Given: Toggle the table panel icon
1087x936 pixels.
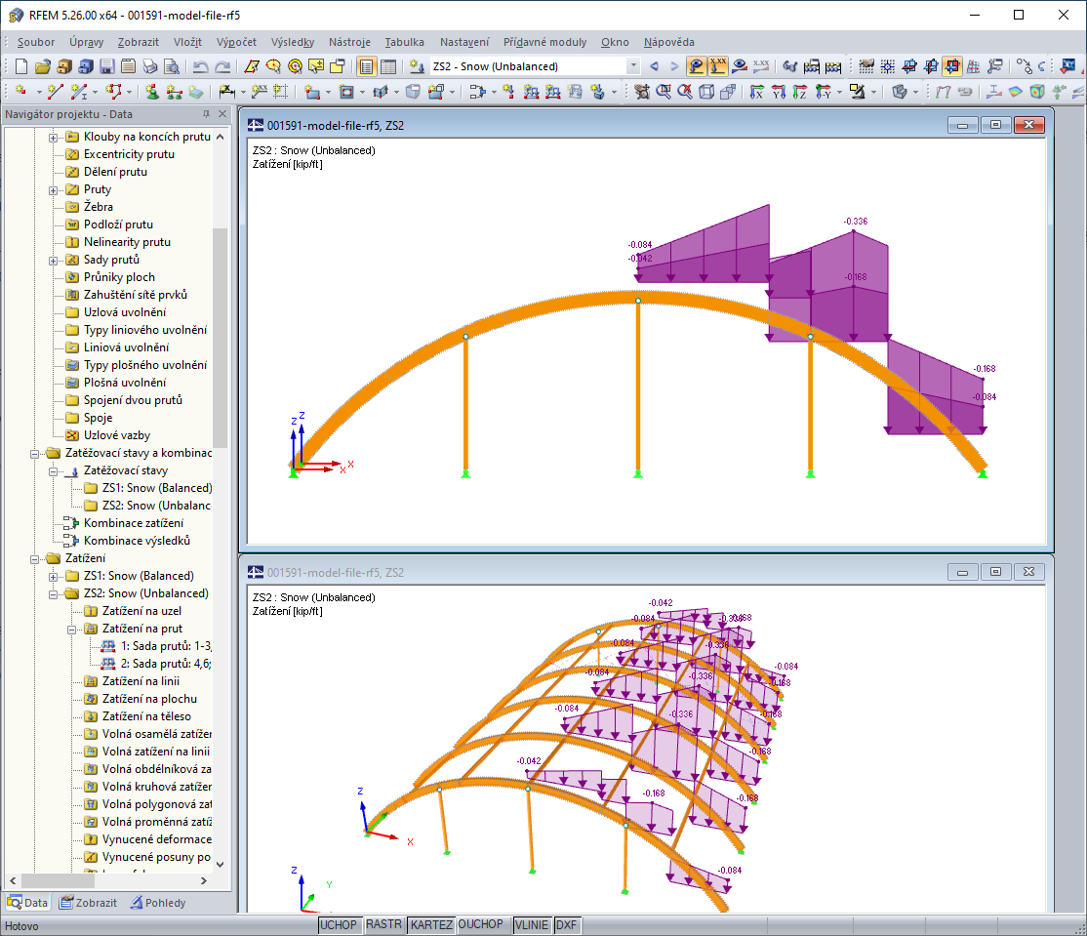Looking at the screenshot, I should click(388, 66).
